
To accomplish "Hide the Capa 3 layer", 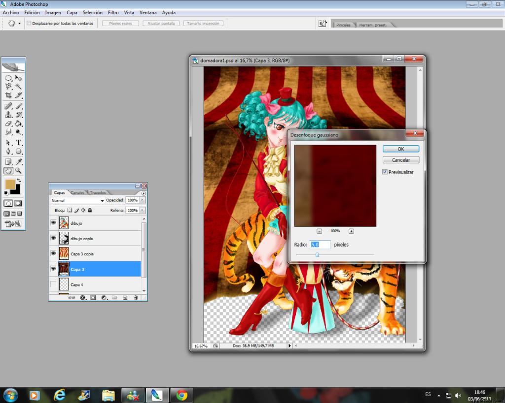I will (53, 269).
